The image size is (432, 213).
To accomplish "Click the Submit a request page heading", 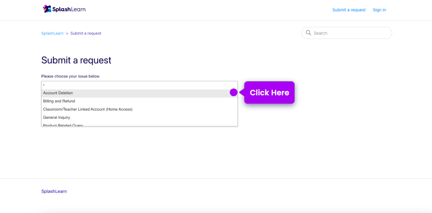I will [x=76, y=60].
